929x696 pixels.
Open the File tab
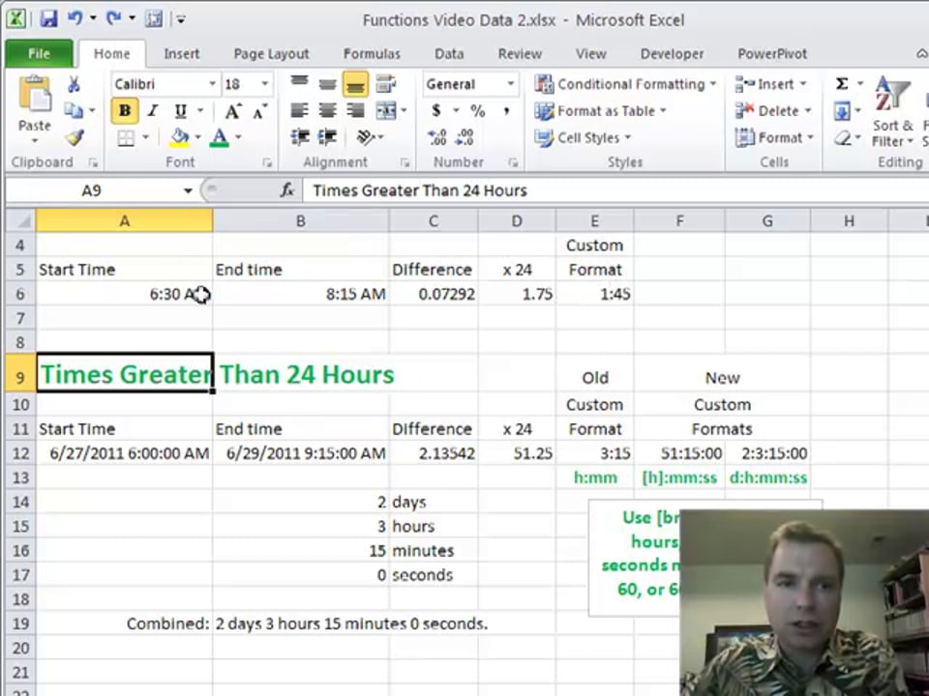coord(39,54)
